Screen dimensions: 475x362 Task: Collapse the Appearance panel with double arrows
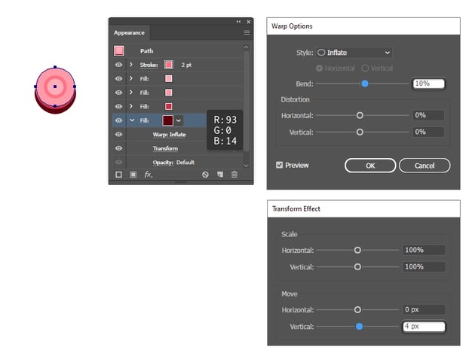[238, 22]
